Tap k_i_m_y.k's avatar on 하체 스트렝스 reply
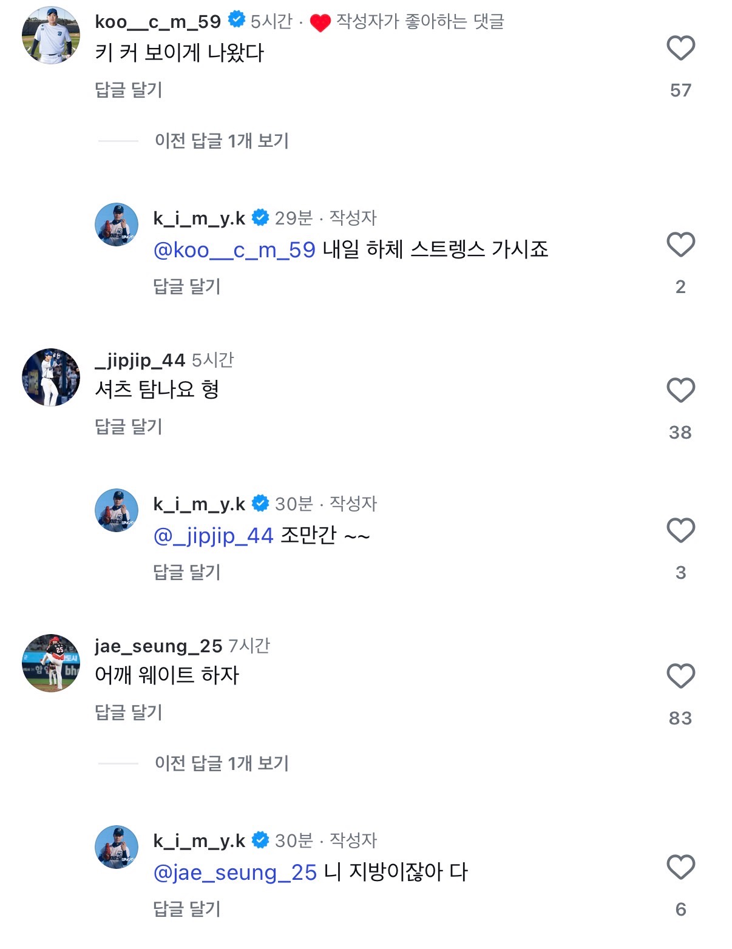 click(x=117, y=225)
